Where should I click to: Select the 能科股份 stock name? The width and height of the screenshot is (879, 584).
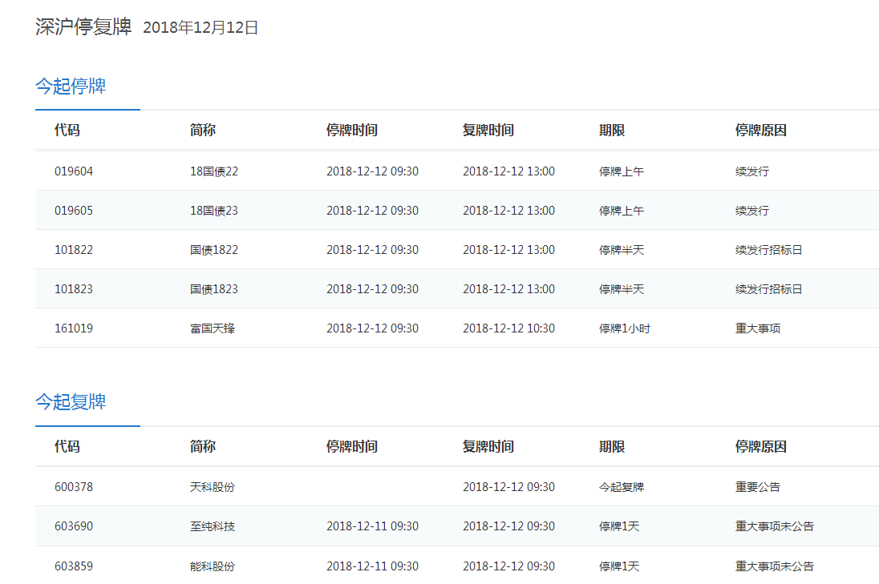pos(212,566)
